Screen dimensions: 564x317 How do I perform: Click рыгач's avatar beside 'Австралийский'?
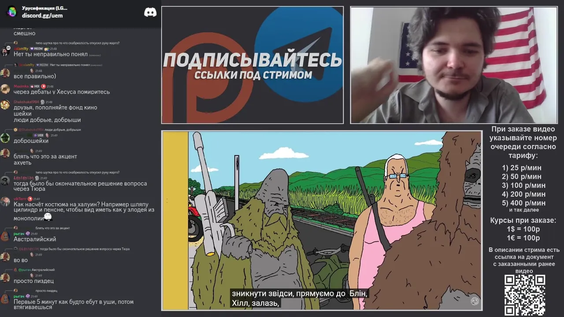5,236
